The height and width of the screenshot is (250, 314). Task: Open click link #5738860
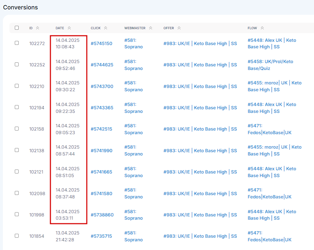pyautogui.click(x=102, y=215)
